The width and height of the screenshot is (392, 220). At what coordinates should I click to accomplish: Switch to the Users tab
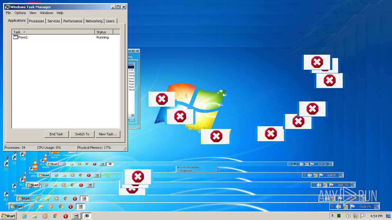110,21
